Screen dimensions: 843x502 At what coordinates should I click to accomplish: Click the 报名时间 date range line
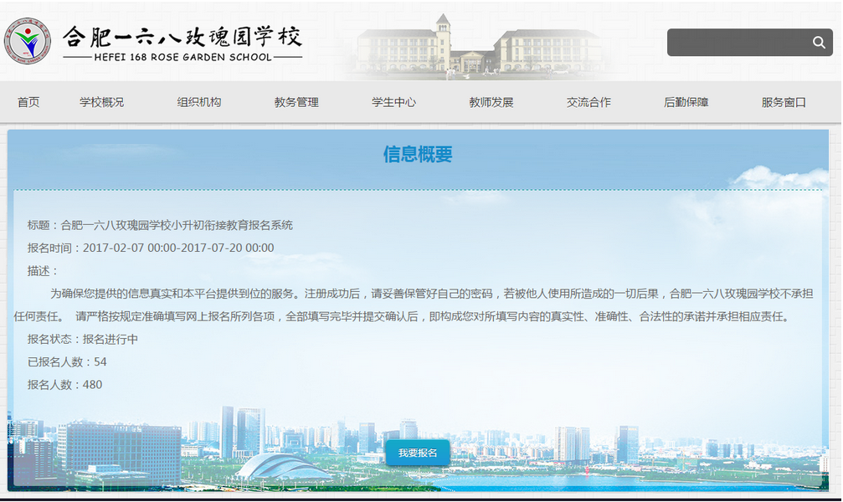click(x=151, y=248)
